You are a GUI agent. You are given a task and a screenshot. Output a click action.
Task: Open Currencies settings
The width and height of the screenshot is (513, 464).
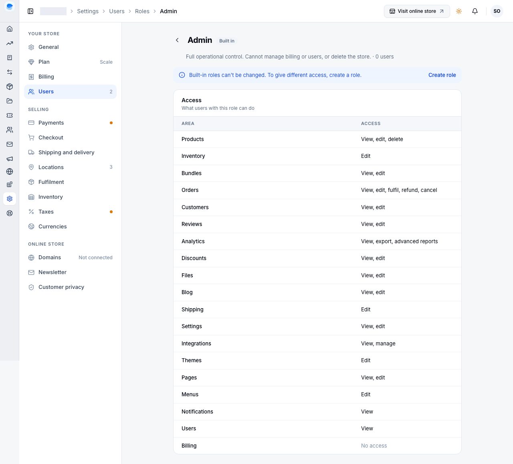pyautogui.click(x=70, y=227)
